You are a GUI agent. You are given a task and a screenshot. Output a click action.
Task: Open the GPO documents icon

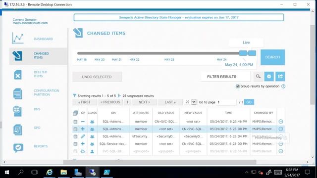click(x=18, y=130)
